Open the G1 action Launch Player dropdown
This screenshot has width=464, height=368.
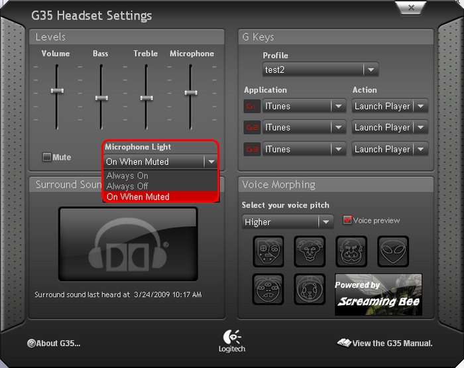(390, 106)
